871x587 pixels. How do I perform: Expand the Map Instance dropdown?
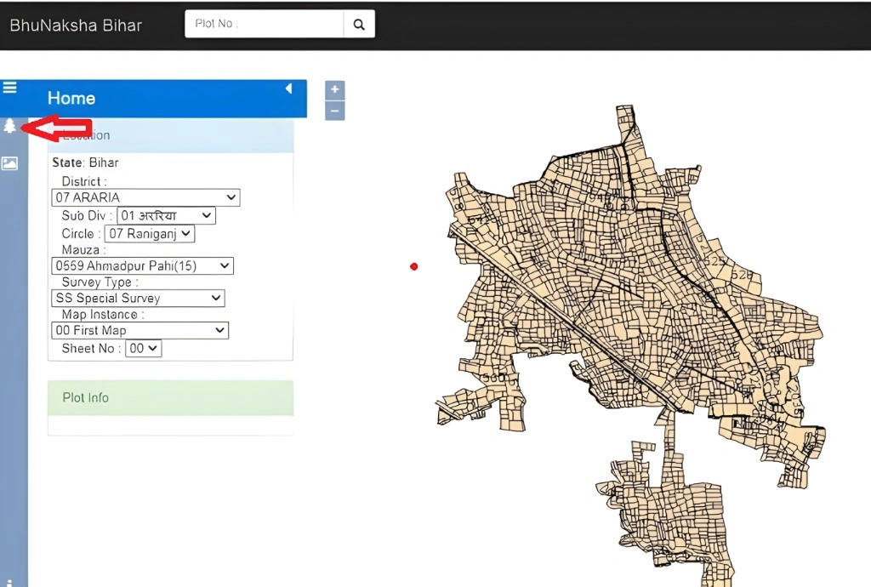139,330
